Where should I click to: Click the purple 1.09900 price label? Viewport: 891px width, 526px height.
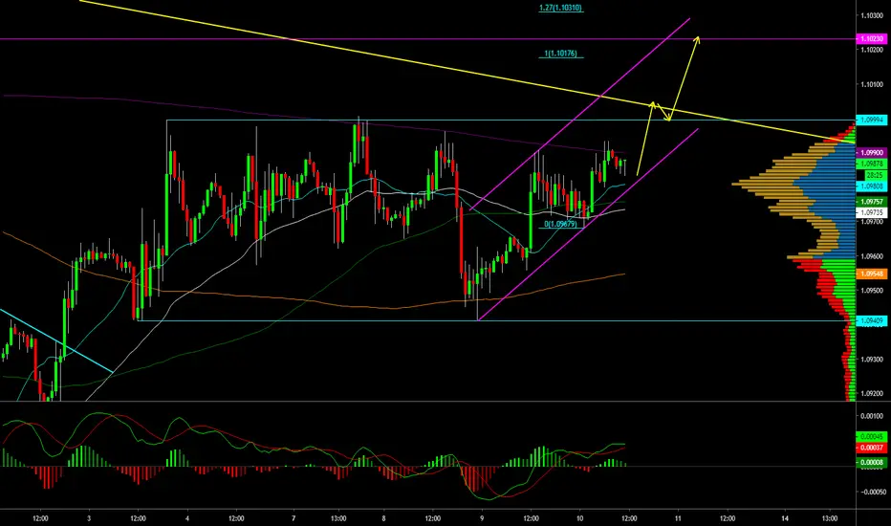pyautogui.click(x=871, y=153)
